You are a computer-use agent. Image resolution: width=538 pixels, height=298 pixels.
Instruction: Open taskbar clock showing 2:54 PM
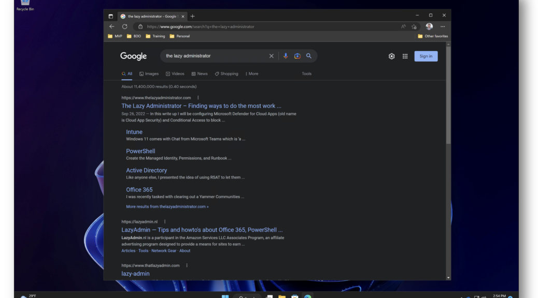pyautogui.click(x=499, y=296)
